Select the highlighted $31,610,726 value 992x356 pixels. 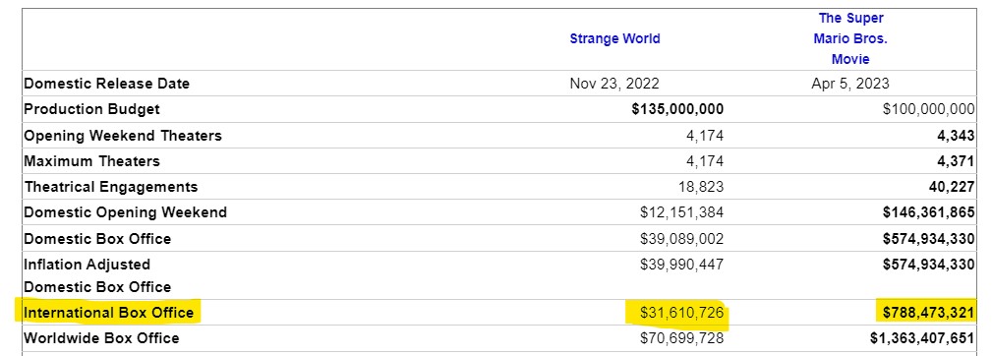coord(681,313)
